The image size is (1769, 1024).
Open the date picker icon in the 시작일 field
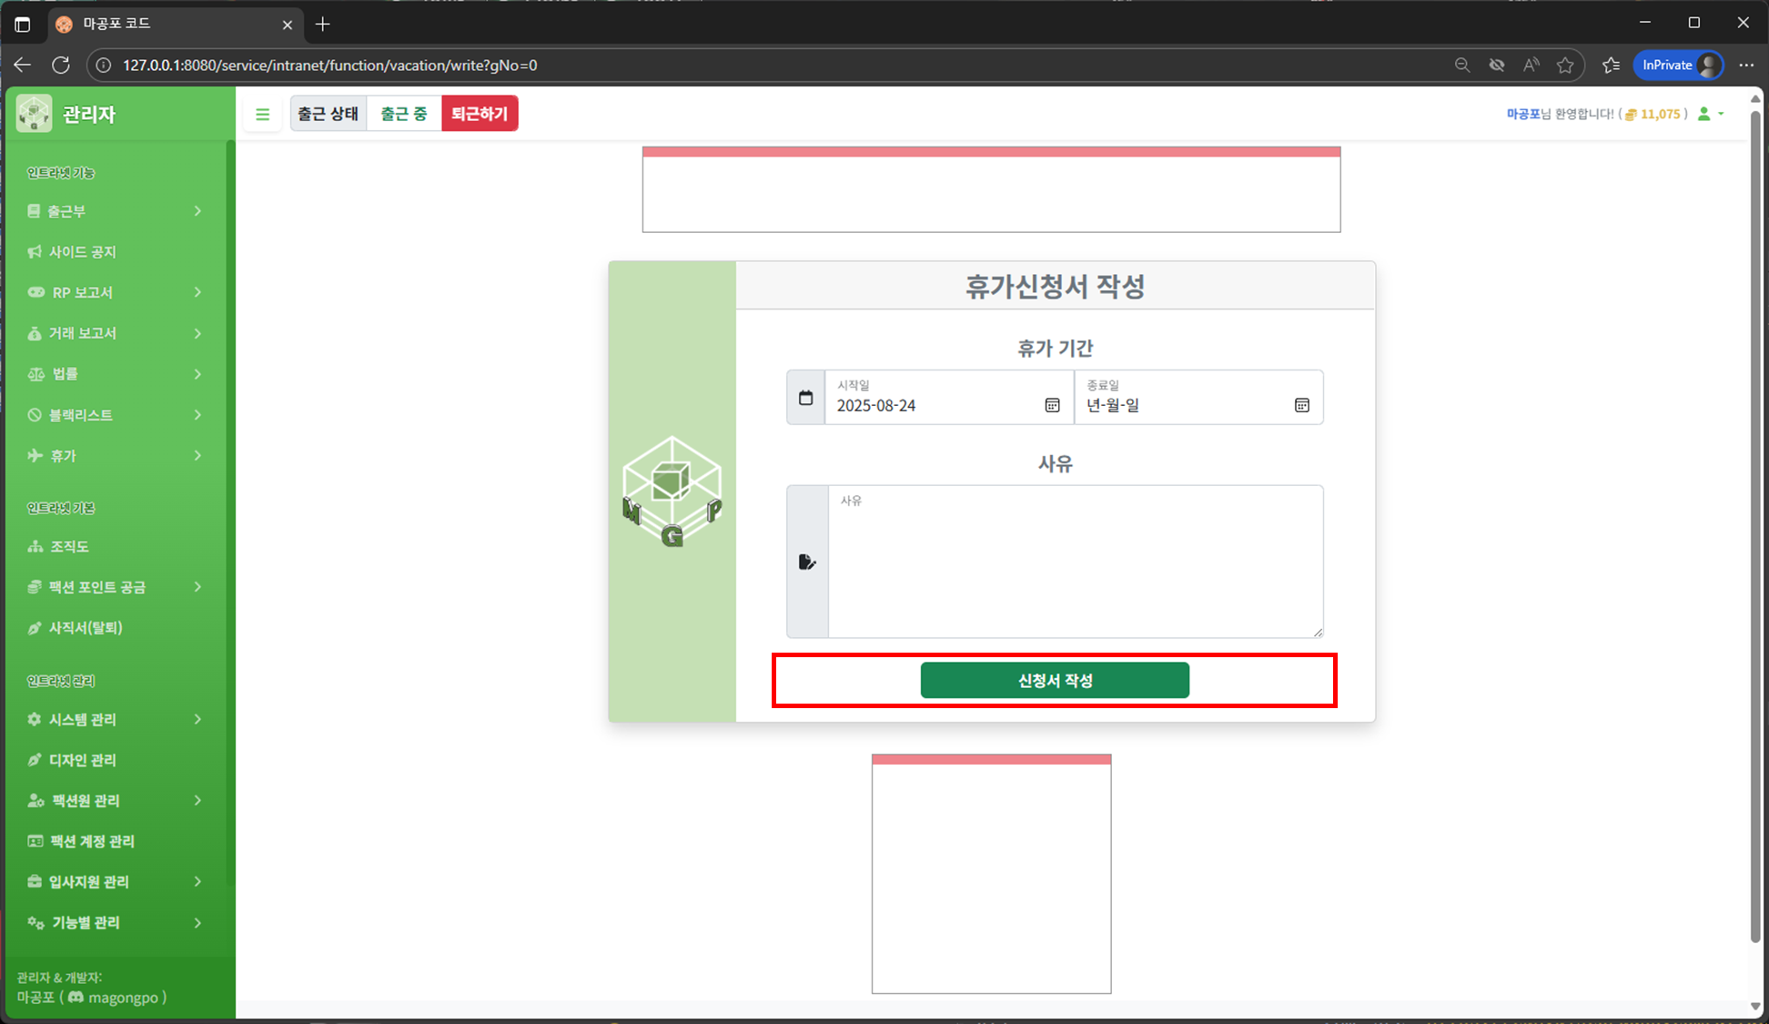(1052, 406)
